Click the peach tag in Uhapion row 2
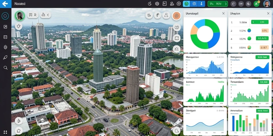The image size is (273, 136). [x=265, y=31]
